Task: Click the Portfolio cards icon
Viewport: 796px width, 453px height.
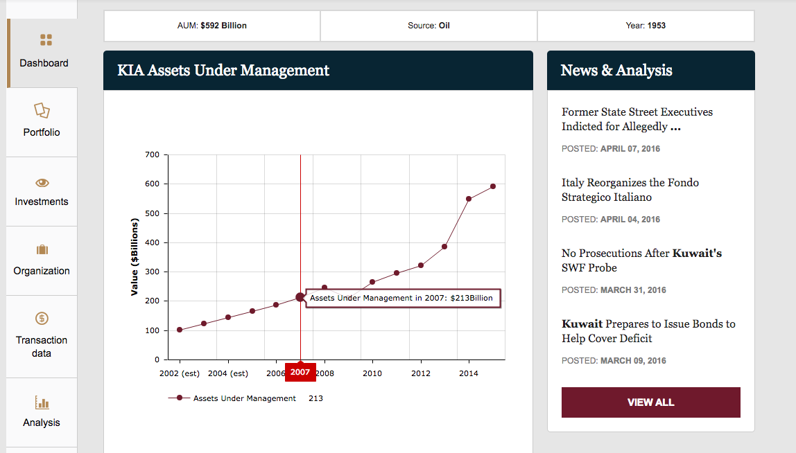Action: click(x=42, y=110)
